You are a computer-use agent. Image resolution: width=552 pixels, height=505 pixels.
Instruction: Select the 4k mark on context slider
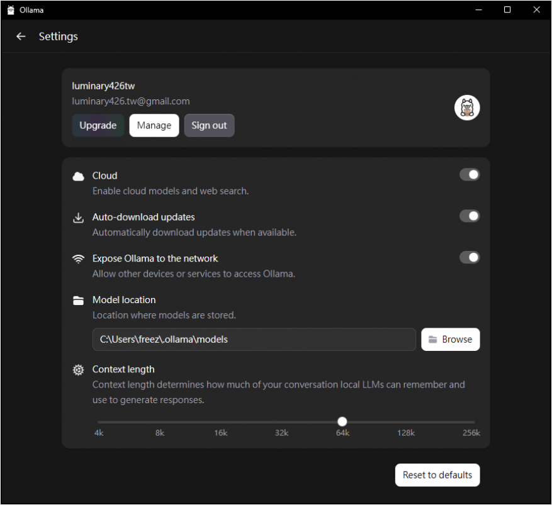coord(99,422)
